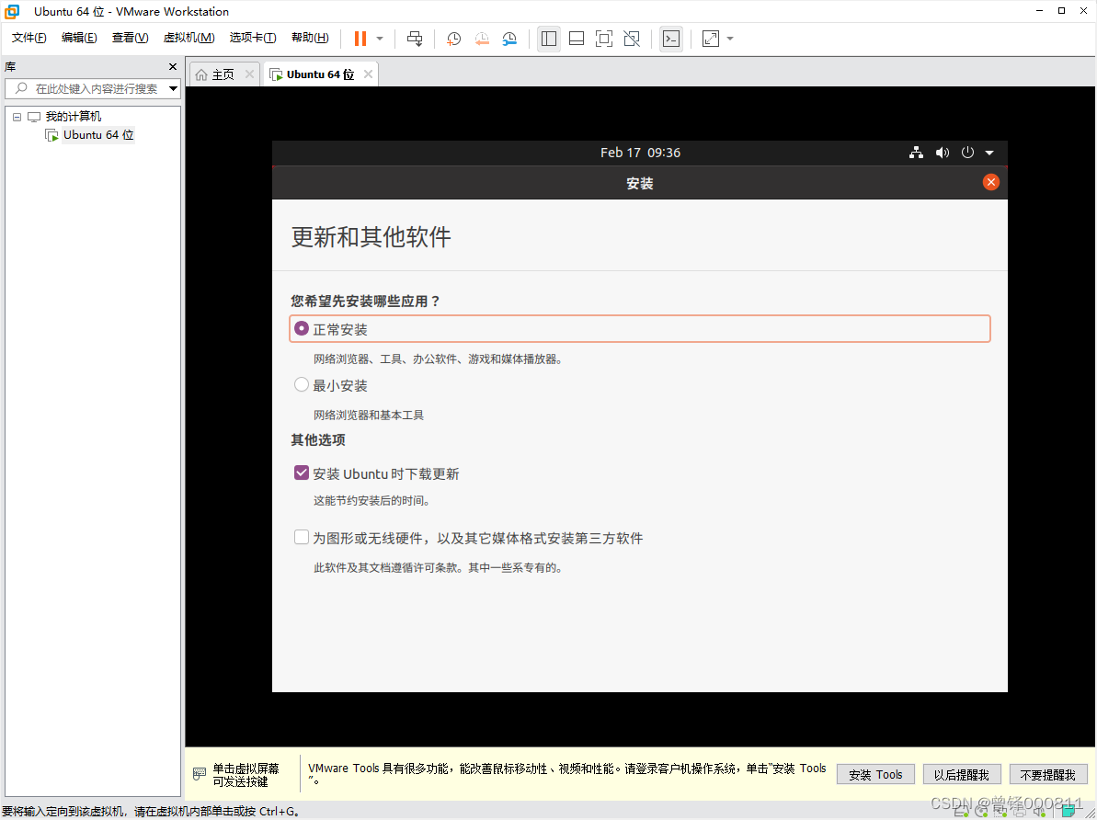This screenshot has width=1097, height=820.
Task: Click the Ubuntu network status icon
Action: (916, 153)
